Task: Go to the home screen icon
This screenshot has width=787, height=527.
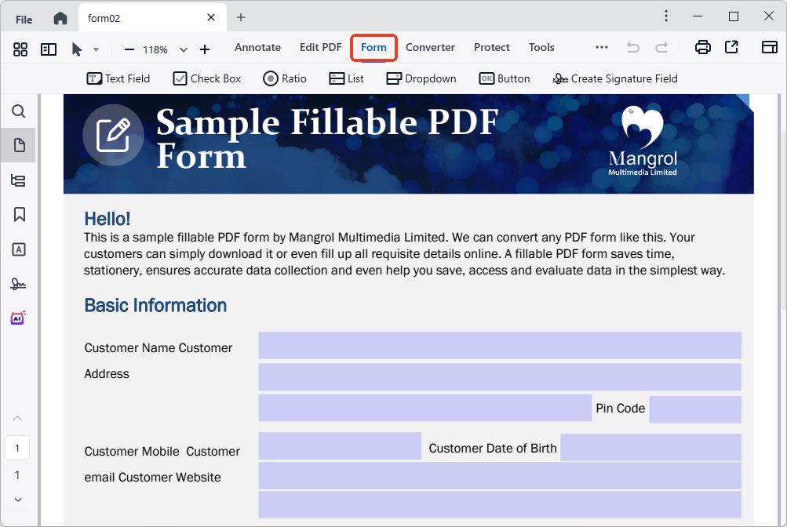Action: (60, 18)
